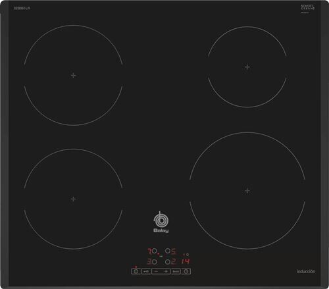This screenshot has height=289, width=329.
Task: Click the center cross of the top-right zone
Action: coord(247,67)
